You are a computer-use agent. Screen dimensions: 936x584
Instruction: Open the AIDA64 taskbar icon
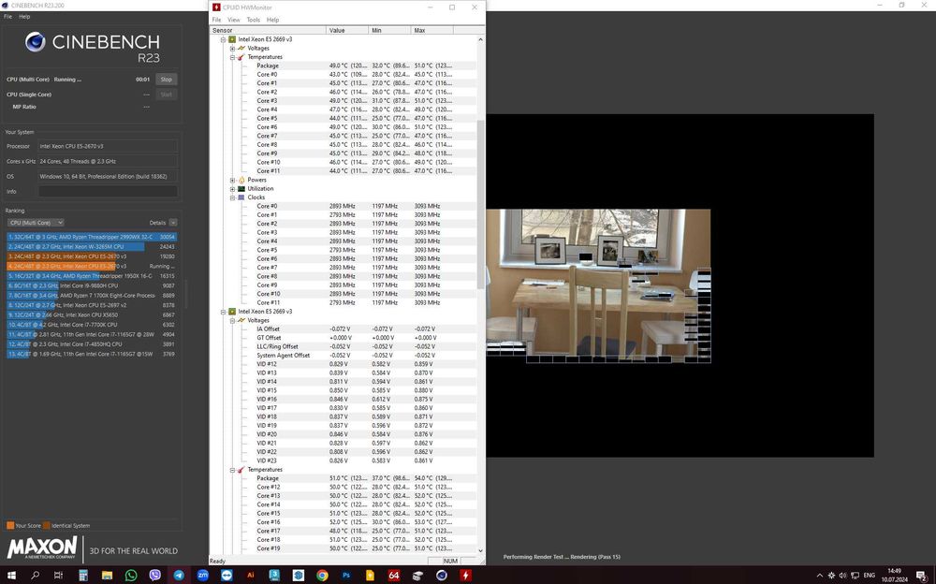click(394, 576)
